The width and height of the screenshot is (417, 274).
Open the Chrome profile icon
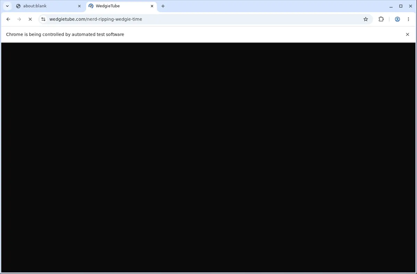397,19
